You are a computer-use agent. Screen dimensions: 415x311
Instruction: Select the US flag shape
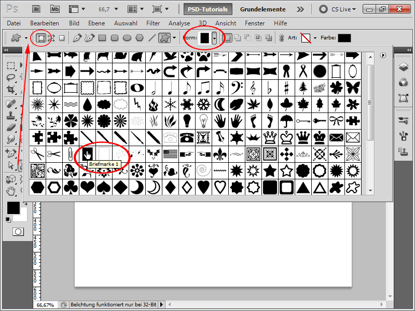[170, 154]
